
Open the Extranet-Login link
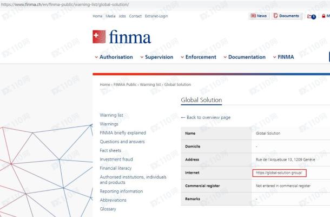tap(156, 16)
